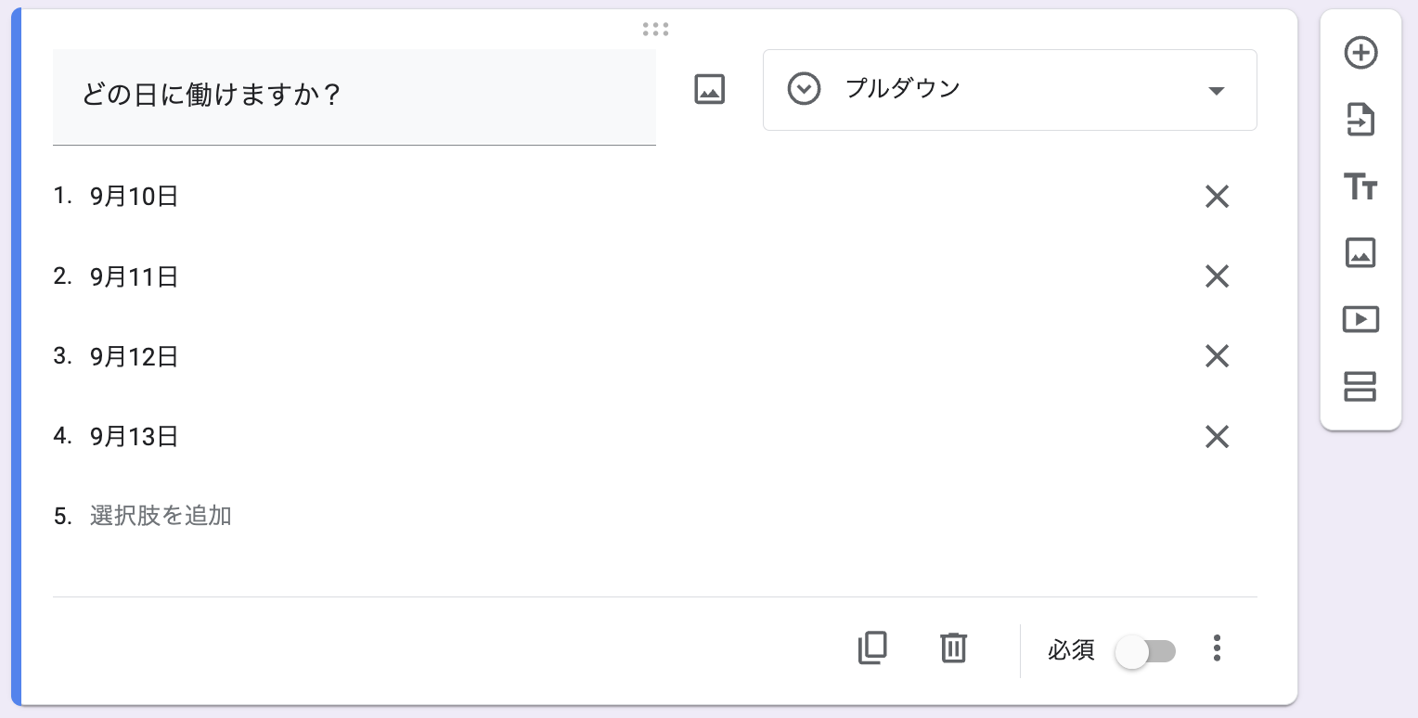Screen dimensions: 1418x718
Task: Add image from the sidebar toolbar
Action: 1360,252
